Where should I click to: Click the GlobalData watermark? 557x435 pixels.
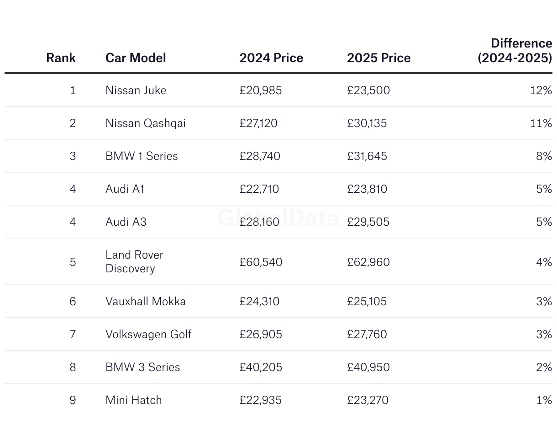tap(278, 218)
